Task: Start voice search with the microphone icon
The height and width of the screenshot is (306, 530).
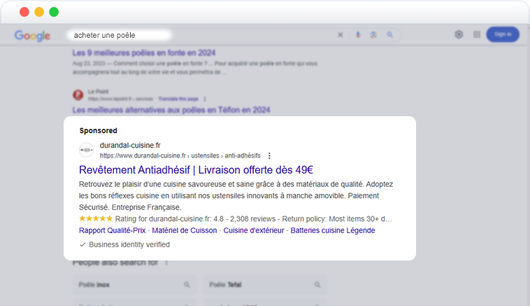Action: (358, 34)
